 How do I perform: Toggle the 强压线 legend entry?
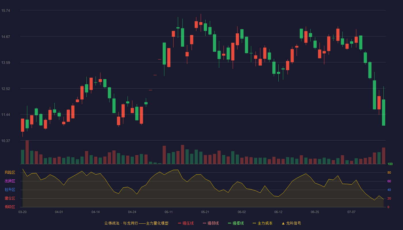point(186,223)
